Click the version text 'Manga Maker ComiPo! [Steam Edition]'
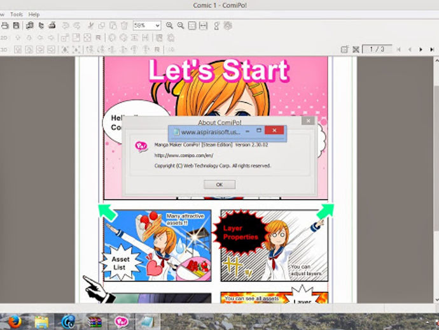 (x=193, y=145)
